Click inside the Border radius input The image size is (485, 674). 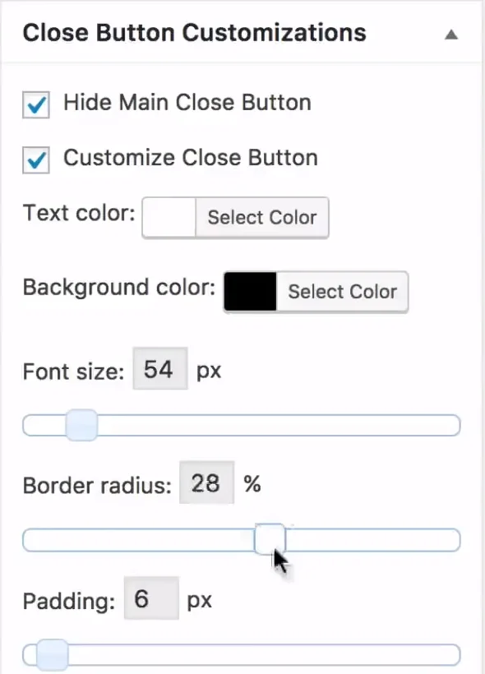click(206, 483)
